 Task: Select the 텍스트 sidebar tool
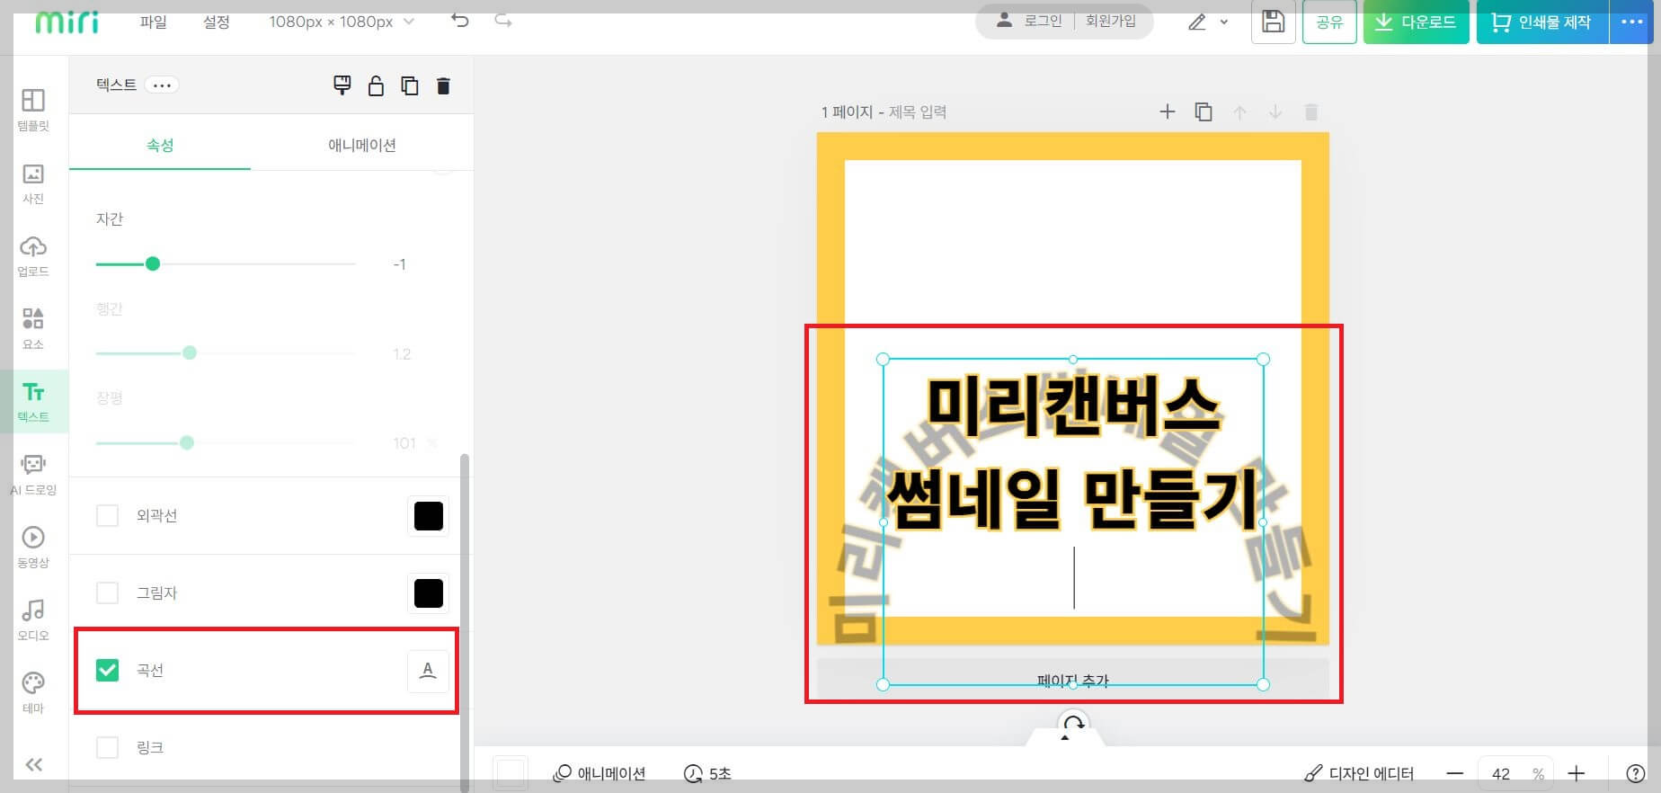33,401
